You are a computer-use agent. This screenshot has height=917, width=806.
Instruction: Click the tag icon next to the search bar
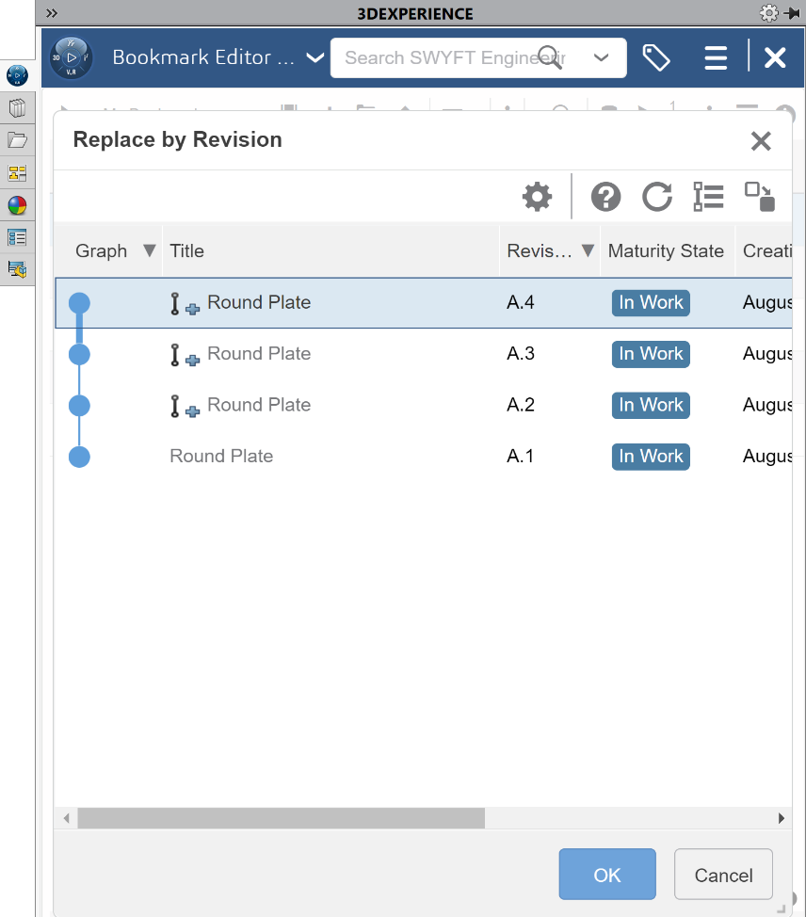[x=656, y=57]
